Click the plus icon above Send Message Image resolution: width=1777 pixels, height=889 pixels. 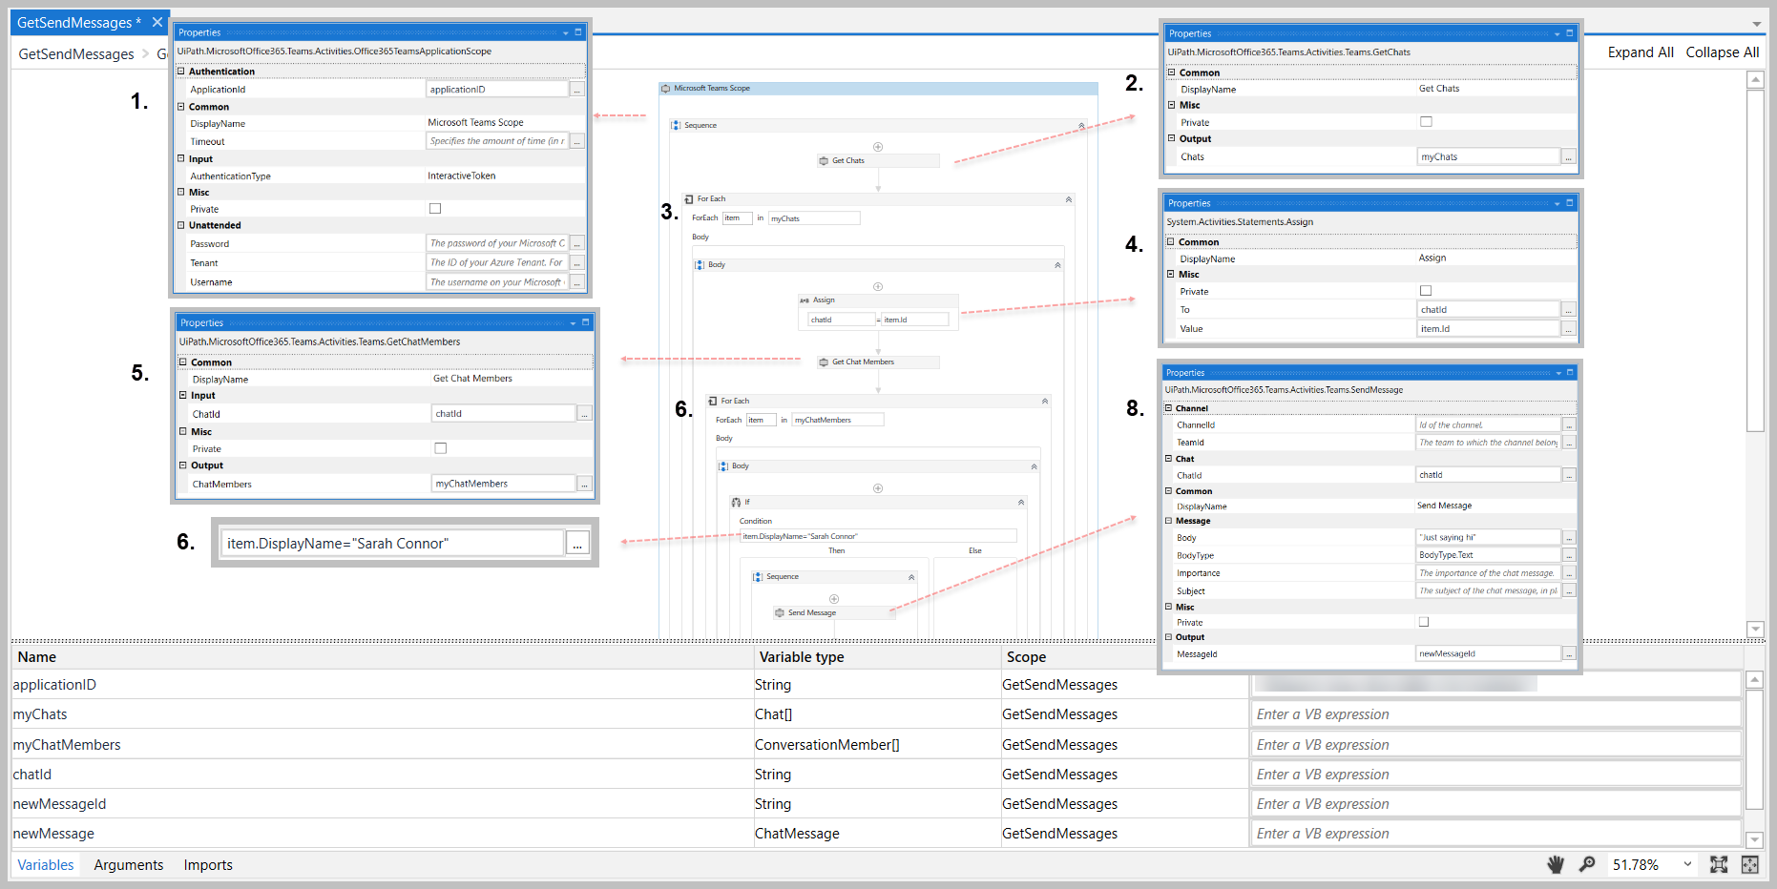pyautogui.click(x=834, y=599)
